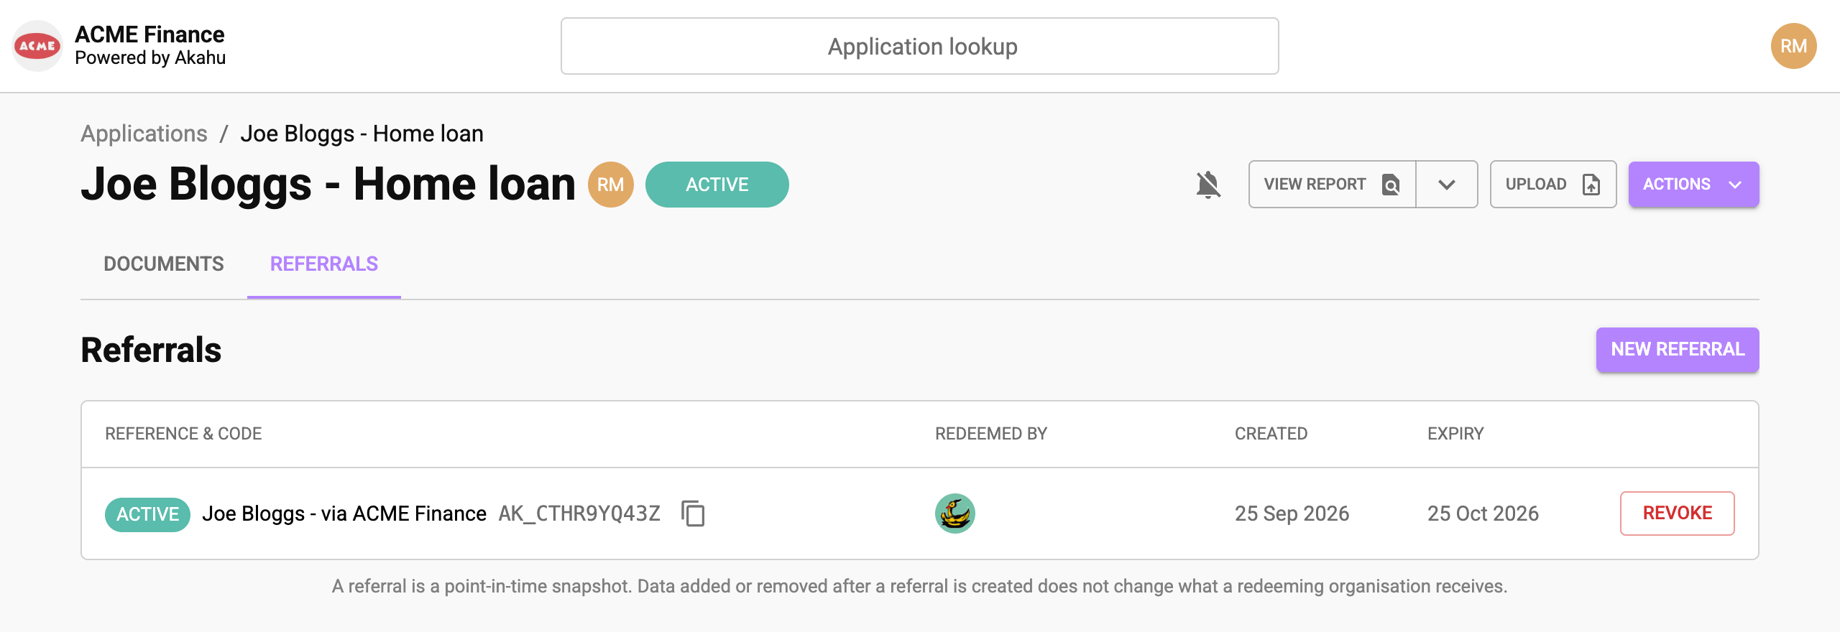Screen dimensions: 1840x632
Task: Copy referral code AK_CTHR9YQ43Z
Action: coord(693,513)
